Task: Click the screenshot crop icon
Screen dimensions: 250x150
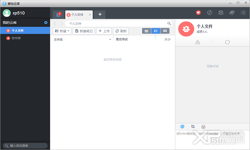Action: coord(193,127)
